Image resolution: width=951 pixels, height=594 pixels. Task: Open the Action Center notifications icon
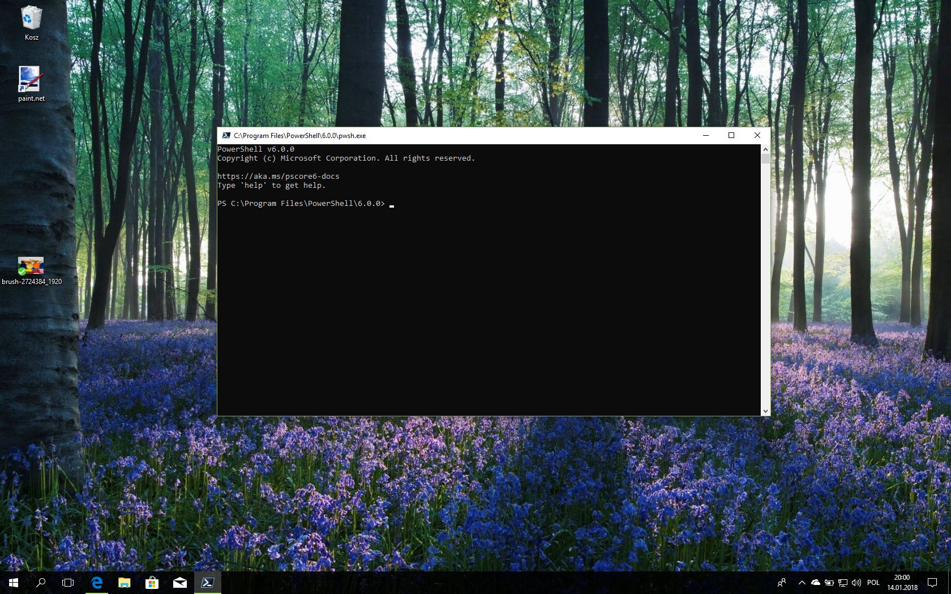[932, 583]
